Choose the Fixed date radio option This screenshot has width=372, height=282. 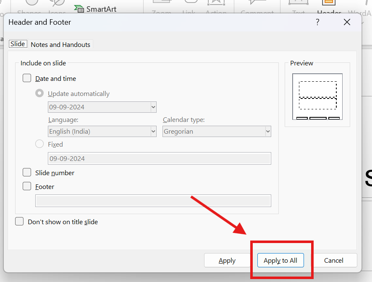39,144
